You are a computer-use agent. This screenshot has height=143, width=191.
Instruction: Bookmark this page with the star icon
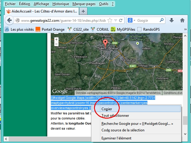pos(110,20)
